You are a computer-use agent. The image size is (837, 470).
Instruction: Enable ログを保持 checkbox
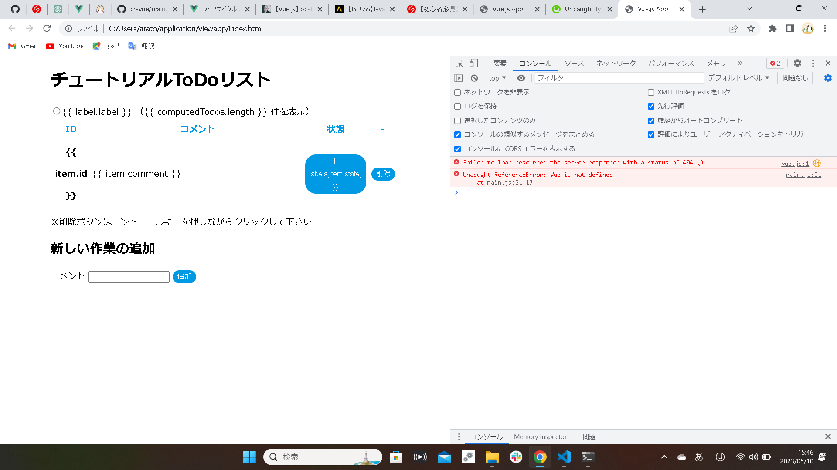coord(457,106)
